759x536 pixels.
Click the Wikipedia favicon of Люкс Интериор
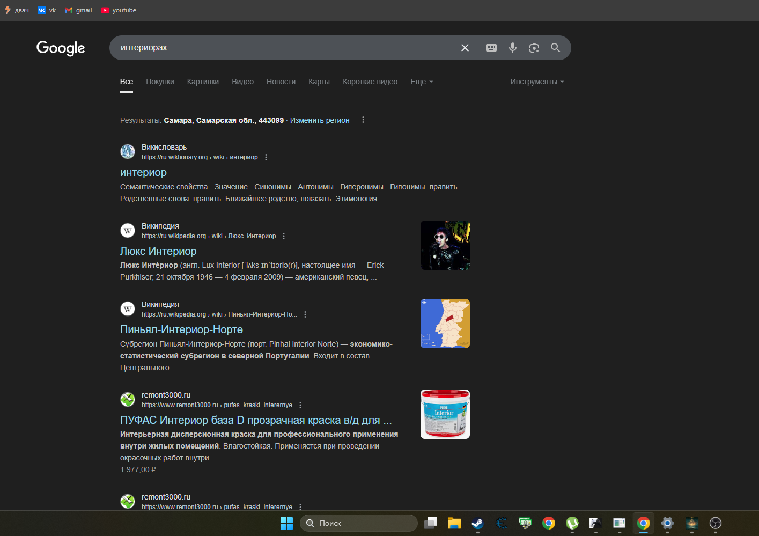(128, 231)
